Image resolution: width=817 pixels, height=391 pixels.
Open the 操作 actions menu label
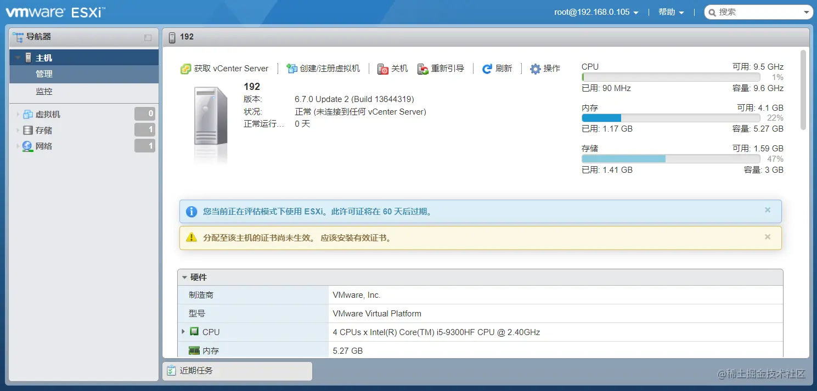(552, 69)
